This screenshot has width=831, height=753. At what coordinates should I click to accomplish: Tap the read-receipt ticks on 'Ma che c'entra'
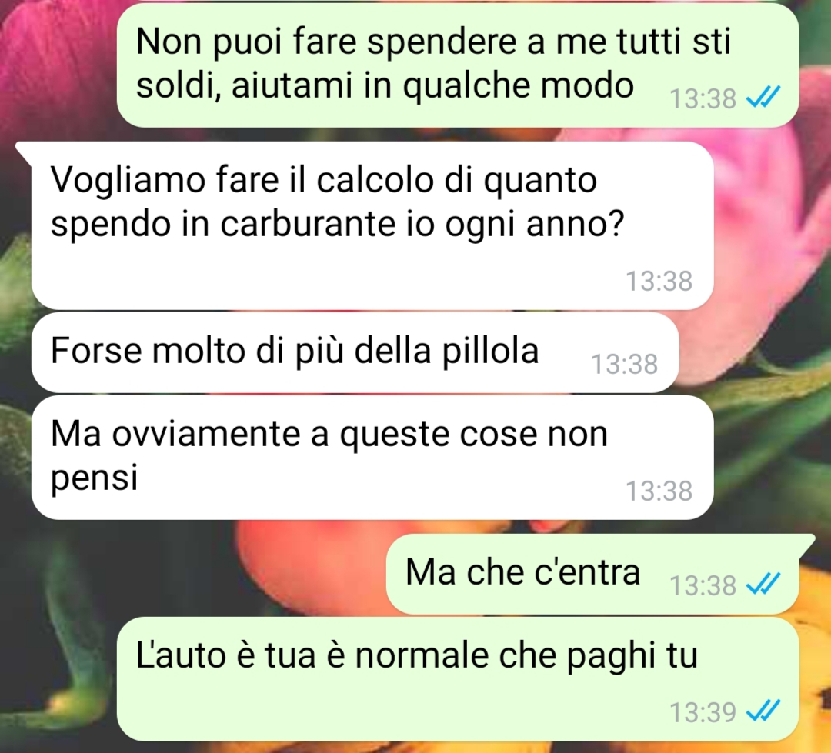coord(763,584)
